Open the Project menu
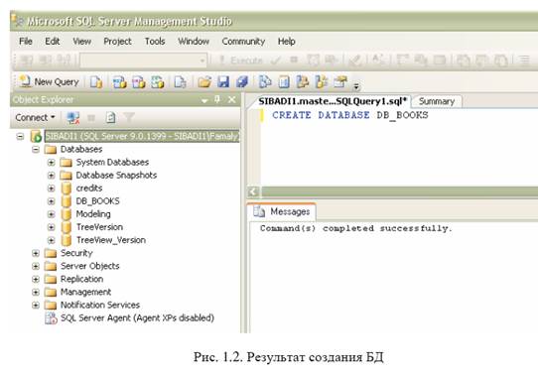This screenshot has height=377, width=538. click(x=117, y=42)
